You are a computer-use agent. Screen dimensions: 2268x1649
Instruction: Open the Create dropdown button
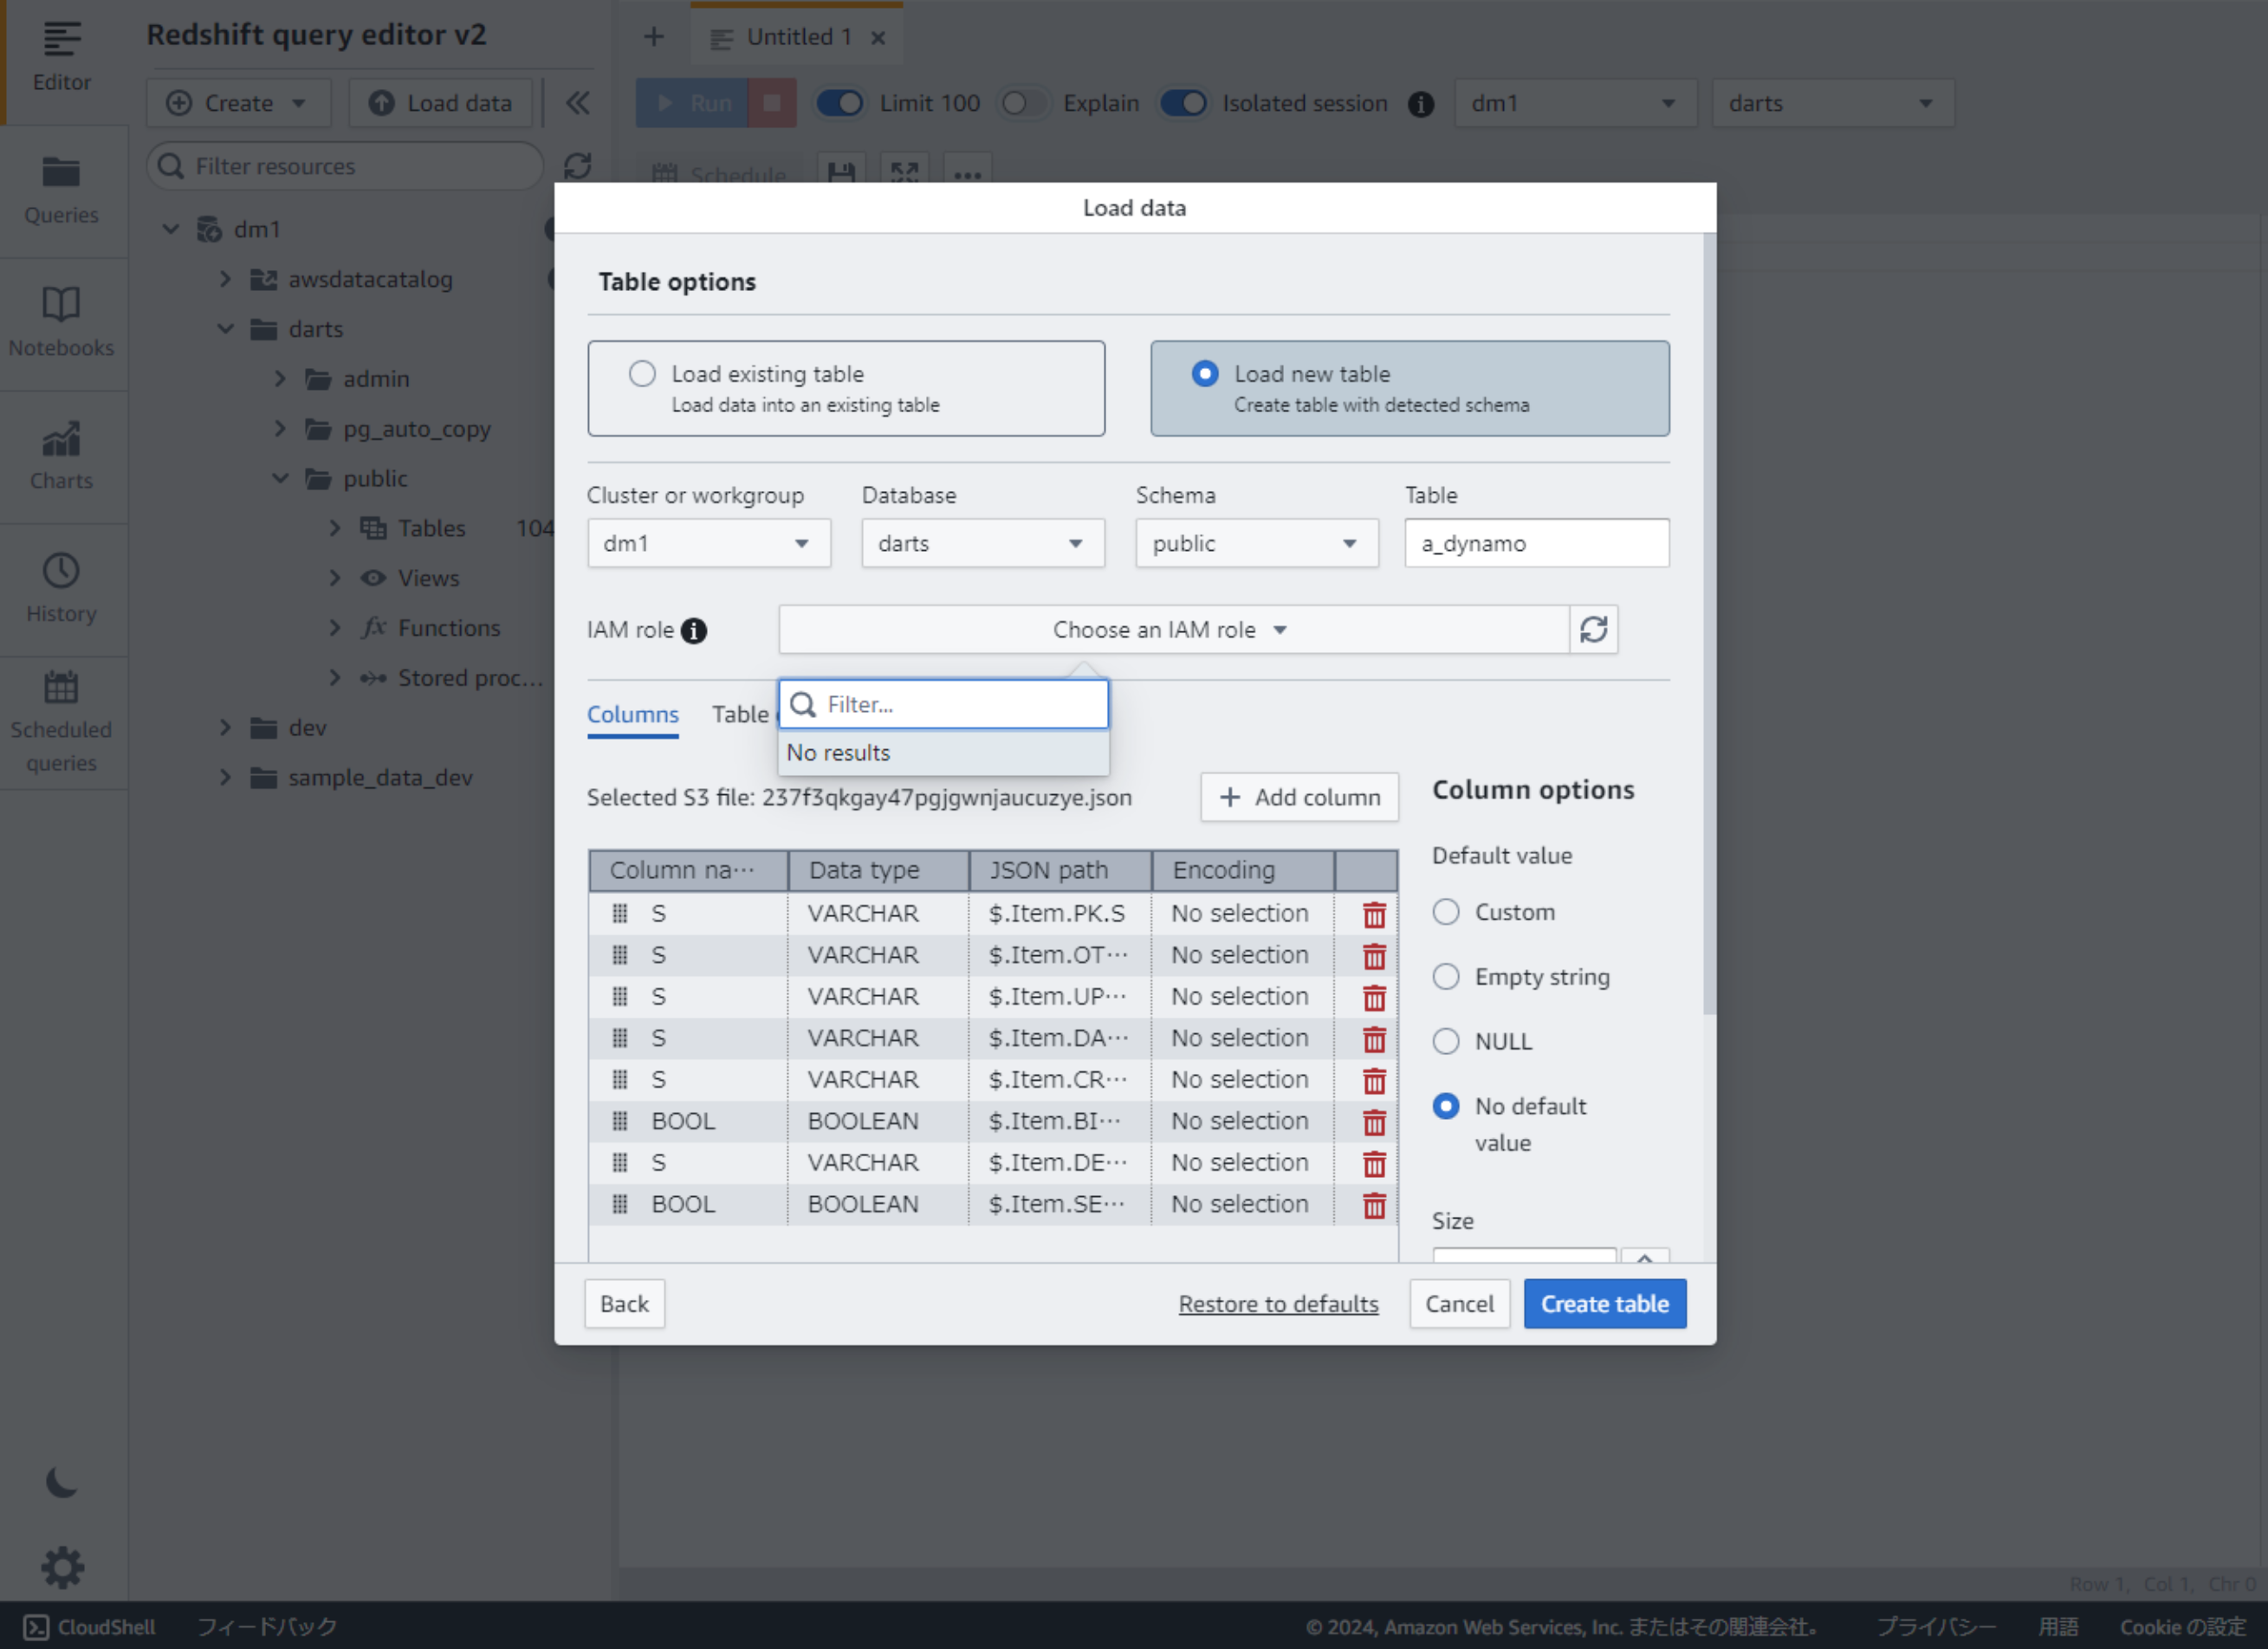click(238, 103)
